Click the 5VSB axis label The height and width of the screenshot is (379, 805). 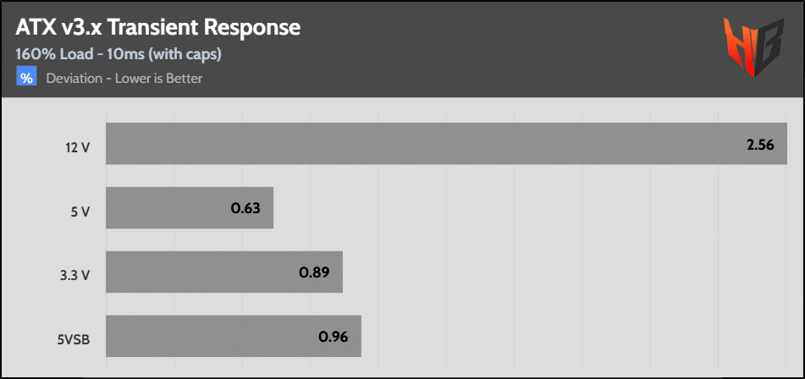pos(72,340)
